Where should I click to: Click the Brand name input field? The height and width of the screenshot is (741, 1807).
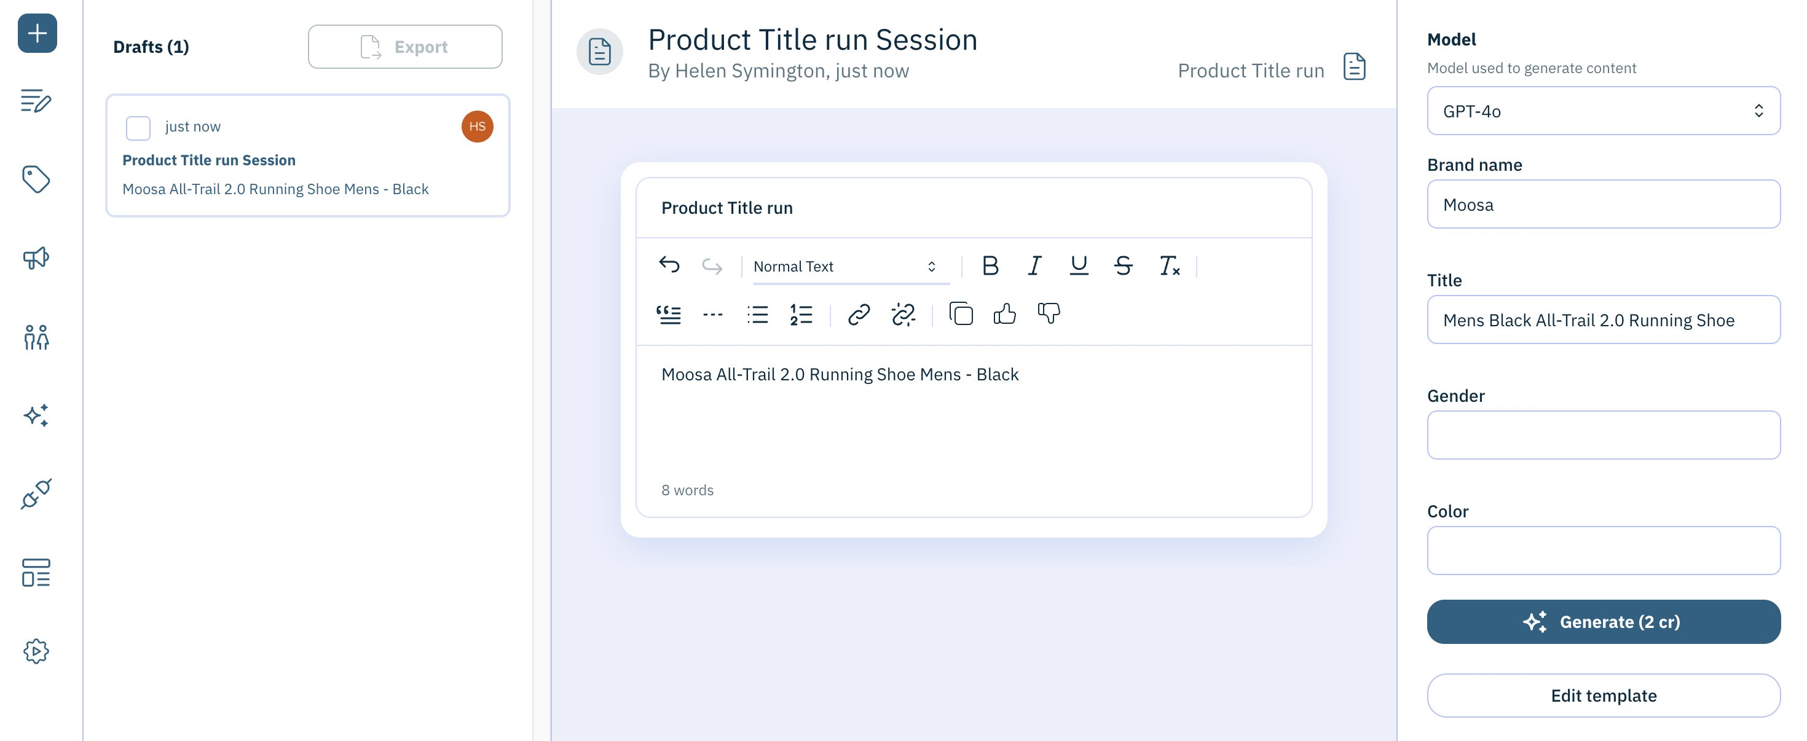click(1603, 203)
